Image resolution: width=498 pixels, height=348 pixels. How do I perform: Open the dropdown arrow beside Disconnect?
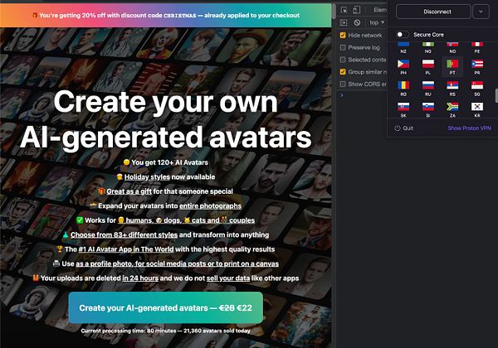[481, 12]
